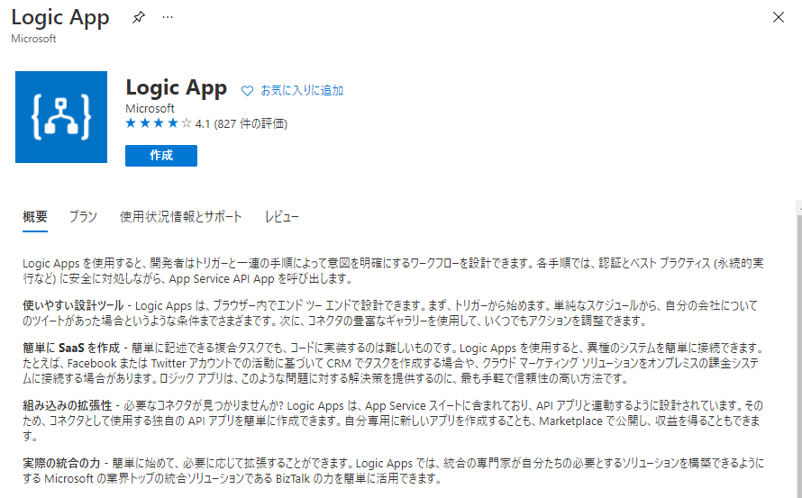The width and height of the screenshot is (802, 498).
Task: Click the Microsoft publisher name under product title
Action: pyautogui.click(x=150, y=108)
